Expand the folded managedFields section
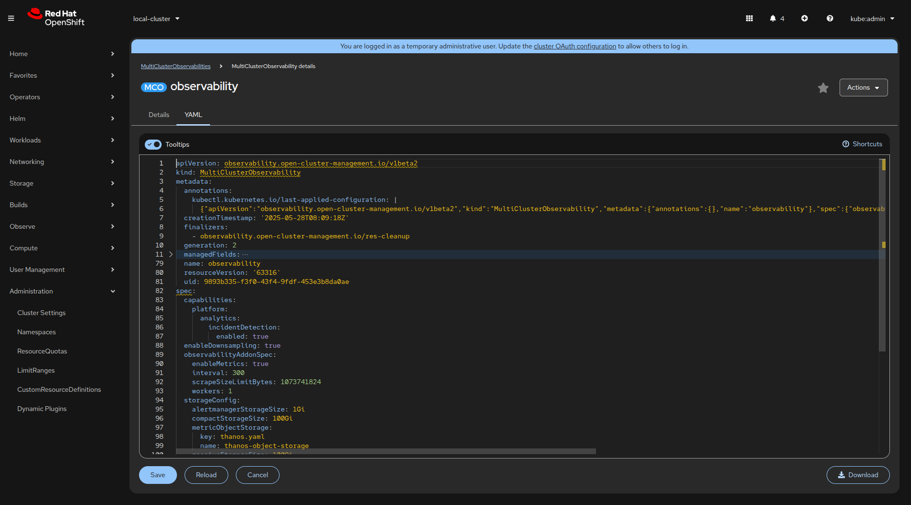Image resolution: width=911 pixels, height=505 pixels. pyautogui.click(x=171, y=255)
